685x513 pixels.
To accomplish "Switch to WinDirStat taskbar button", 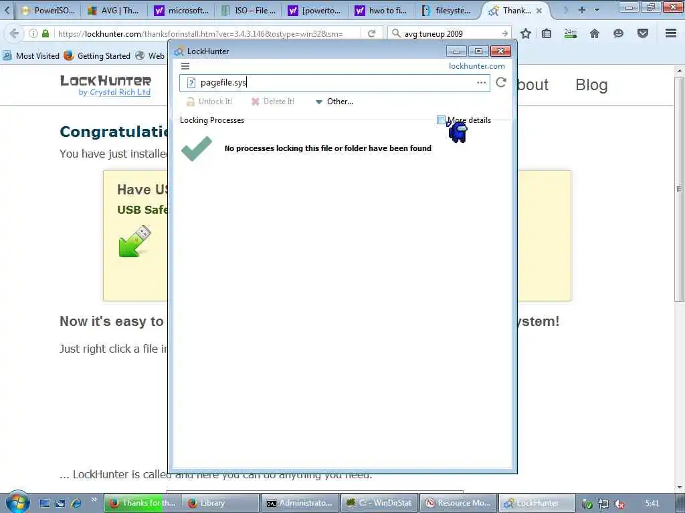I will pyautogui.click(x=379, y=503).
